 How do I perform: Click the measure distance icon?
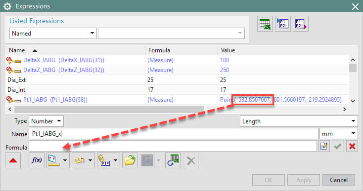coord(54,160)
